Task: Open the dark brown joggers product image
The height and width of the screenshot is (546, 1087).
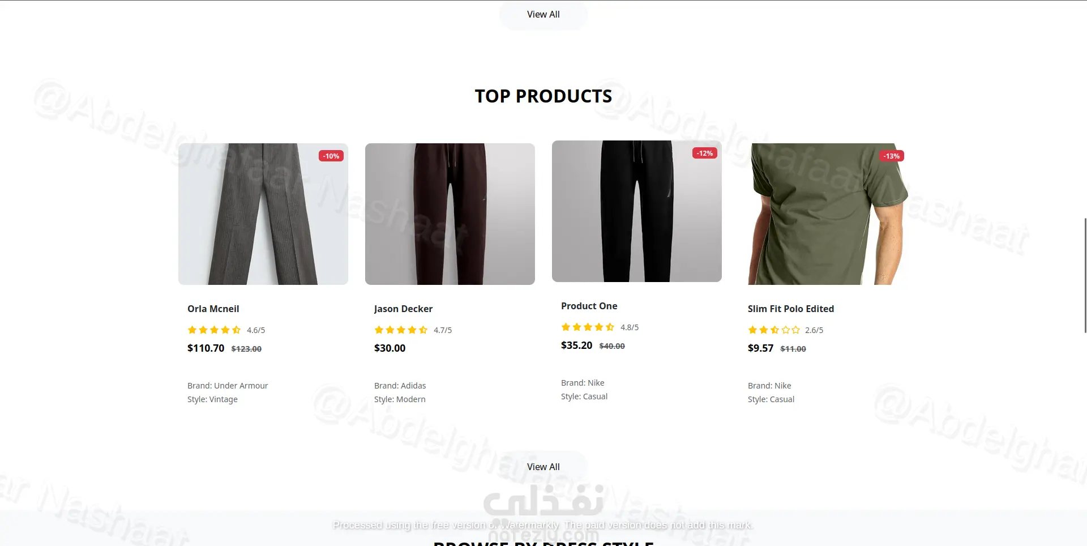Action: [450, 214]
